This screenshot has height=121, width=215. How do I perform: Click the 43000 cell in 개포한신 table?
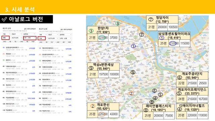(x=114, y=114)
